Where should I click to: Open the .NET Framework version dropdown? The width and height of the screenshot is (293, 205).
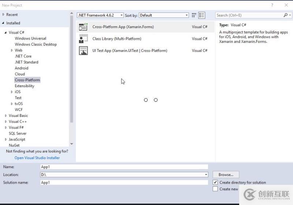tap(100, 15)
